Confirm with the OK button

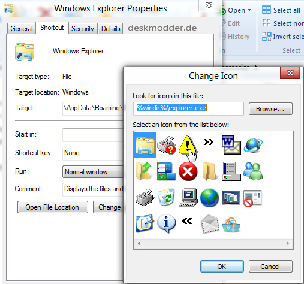(222, 267)
